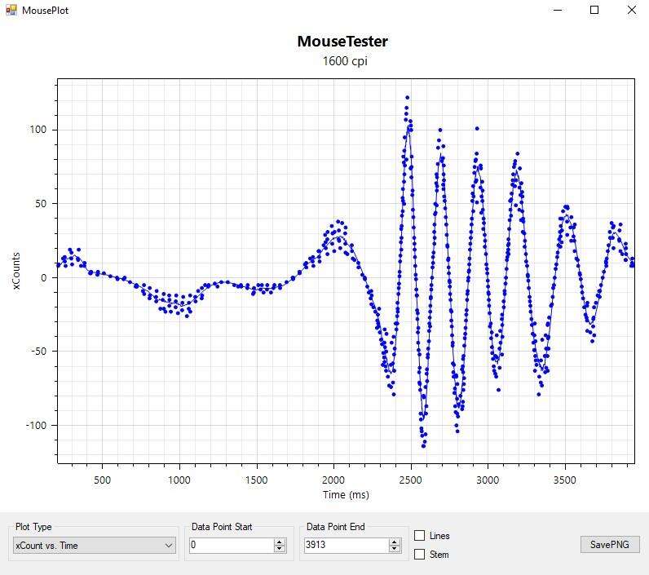Enable the Stem checkbox
649x575 pixels.
420,555
